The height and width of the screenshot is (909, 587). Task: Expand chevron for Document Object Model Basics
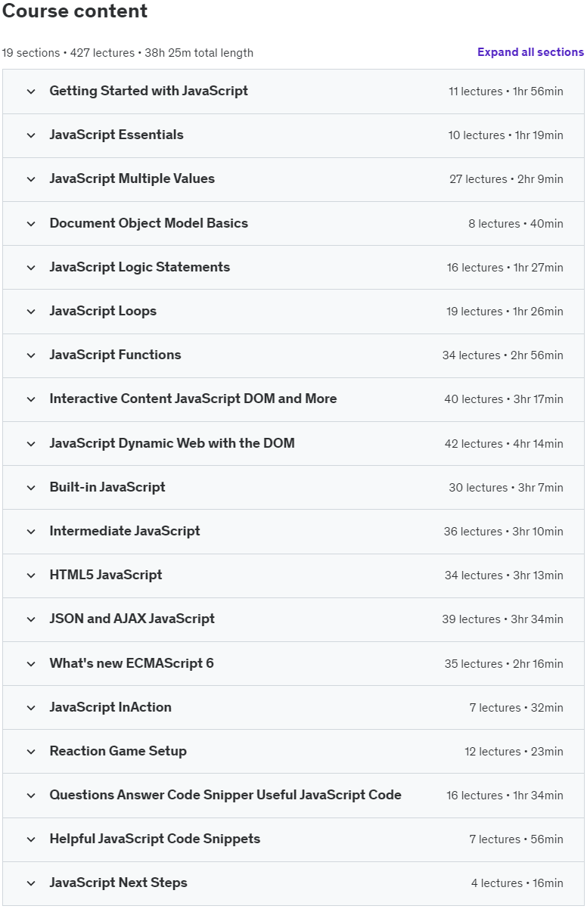31,224
